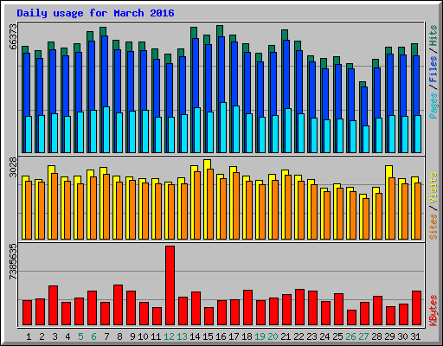Select green weekend day 20 label

point(273,336)
